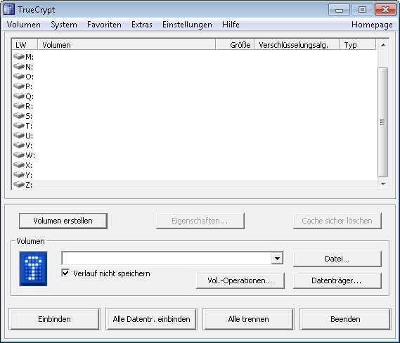Open the Favoriten menu
Screen dimensions: 400x343
coord(104,25)
